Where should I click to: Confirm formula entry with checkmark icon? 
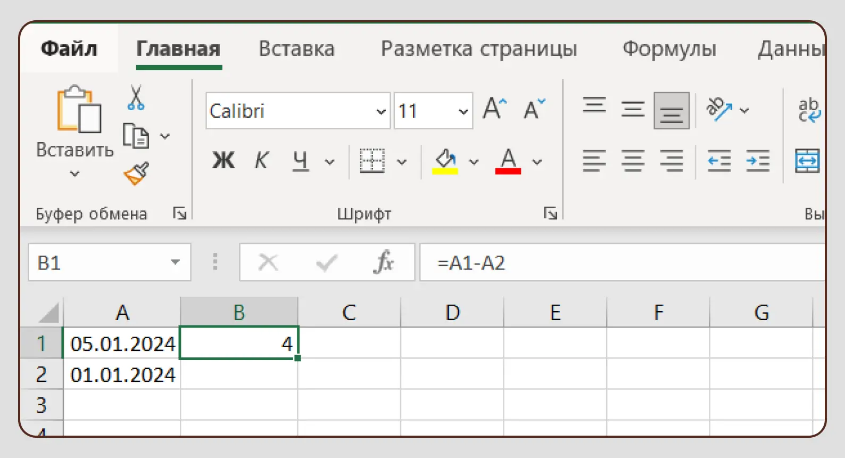coord(326,263)
